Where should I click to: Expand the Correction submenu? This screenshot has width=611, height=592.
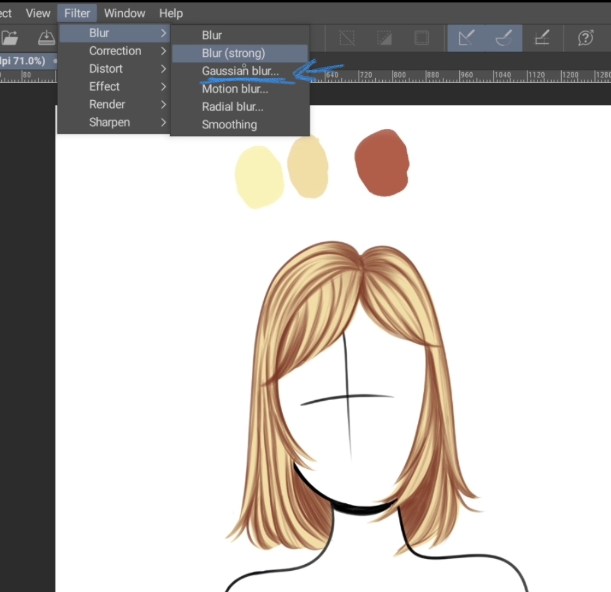point(115,51)
